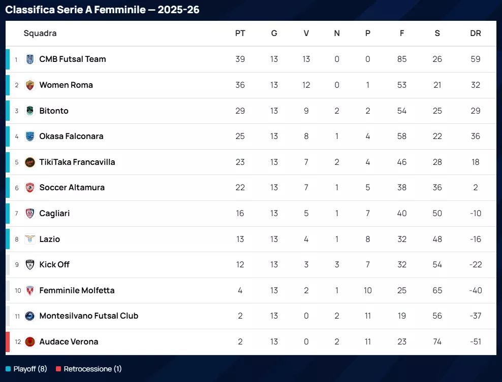Click the Audace Verona red logo
The height and width of the screenshot is (382, 502).
point(30,342)
